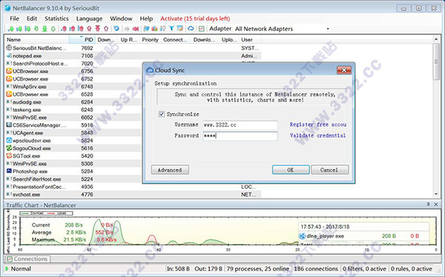The image size is (445, 277).
Task: Click Activate (15 trial days left)
Action: click(x=195, y=19)
